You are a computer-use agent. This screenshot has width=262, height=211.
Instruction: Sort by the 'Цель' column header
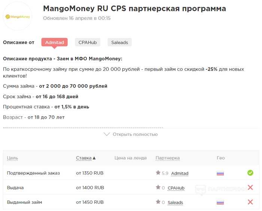click(x=12, y=158)
